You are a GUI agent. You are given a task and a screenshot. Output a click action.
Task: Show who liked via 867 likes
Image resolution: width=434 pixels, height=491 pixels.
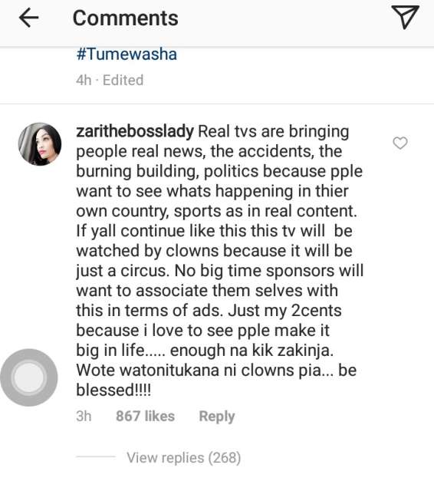pos(145,416)
